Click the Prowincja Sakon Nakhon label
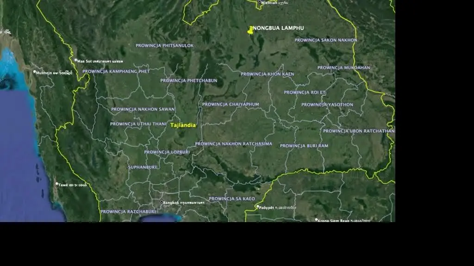 (x=326, y=40)
